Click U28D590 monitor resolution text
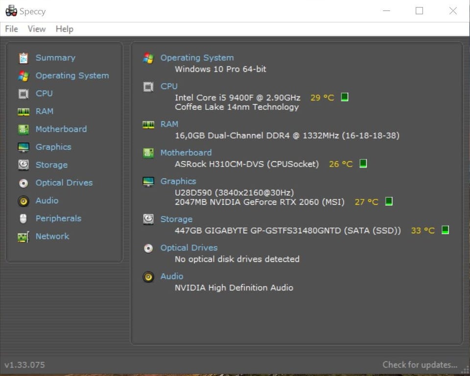This screenshot has width=470, height=376. coord(235,192)
